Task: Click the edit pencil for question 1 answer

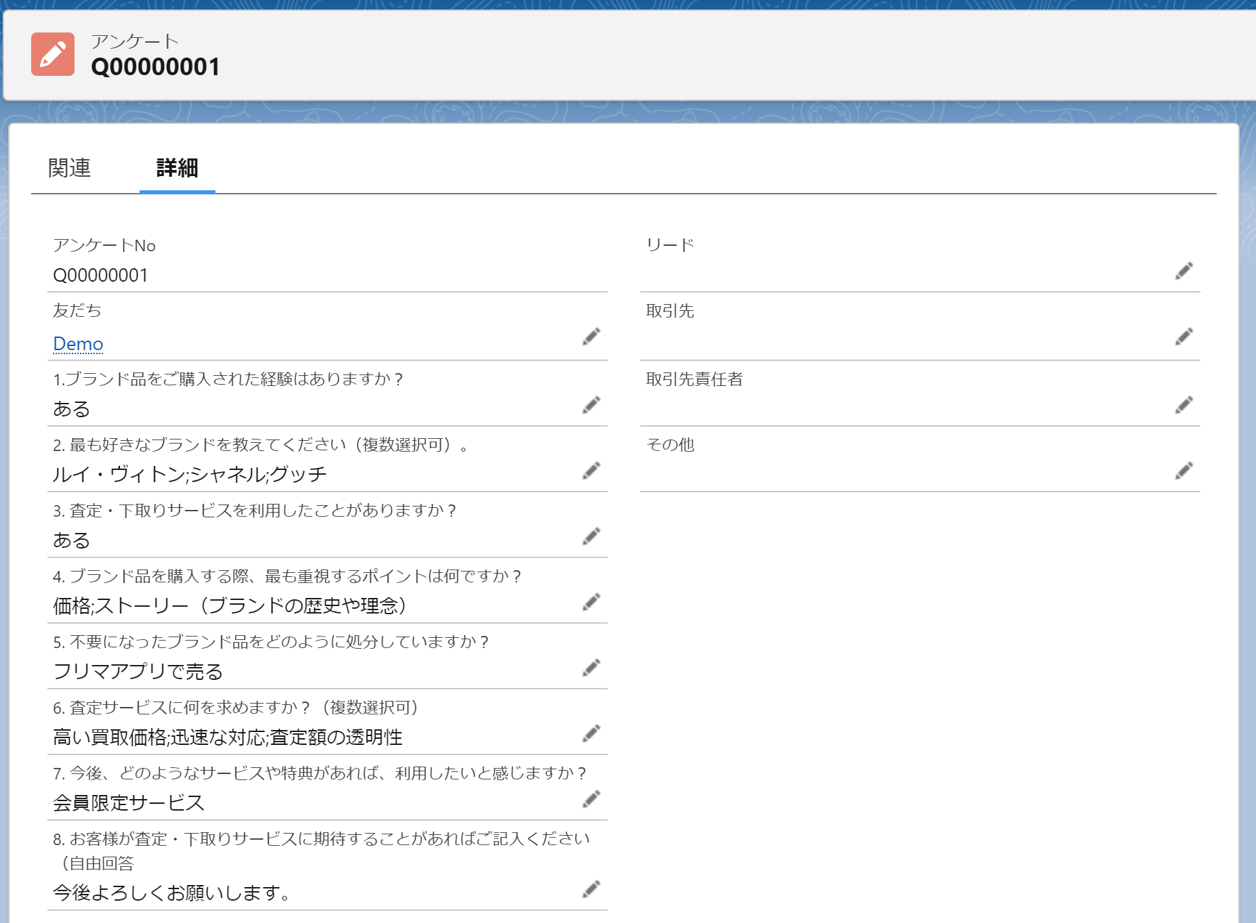Action: pyautogui.click(x=591, y=405)
